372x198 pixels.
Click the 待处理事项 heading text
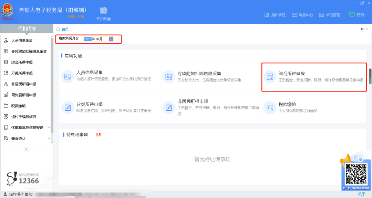point(77,134)
